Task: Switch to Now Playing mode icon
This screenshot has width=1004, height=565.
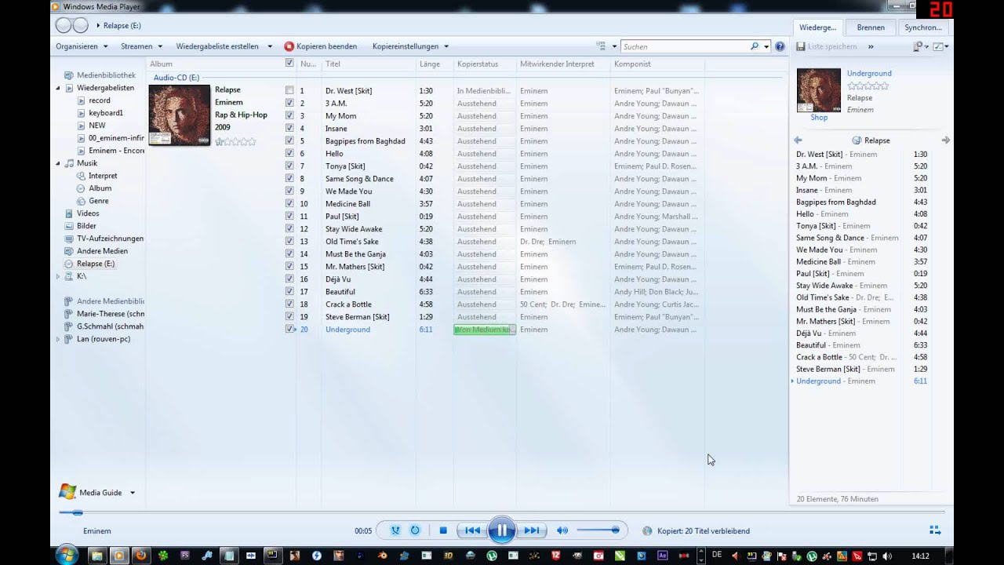Action: coord(935,530)
